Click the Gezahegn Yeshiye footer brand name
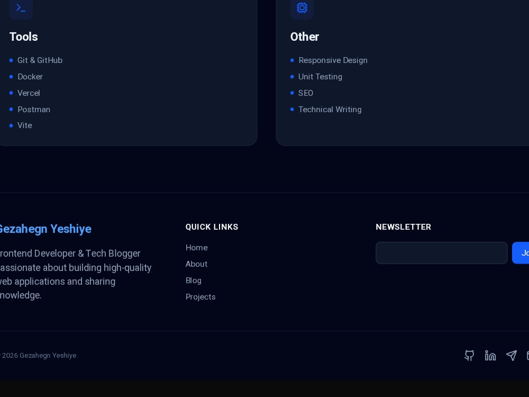This screenshot has height=397, width=529. [45, 229]
